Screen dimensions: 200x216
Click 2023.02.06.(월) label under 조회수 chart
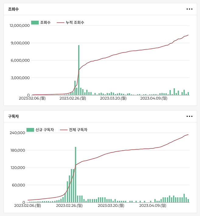click(x=32, y=98)
